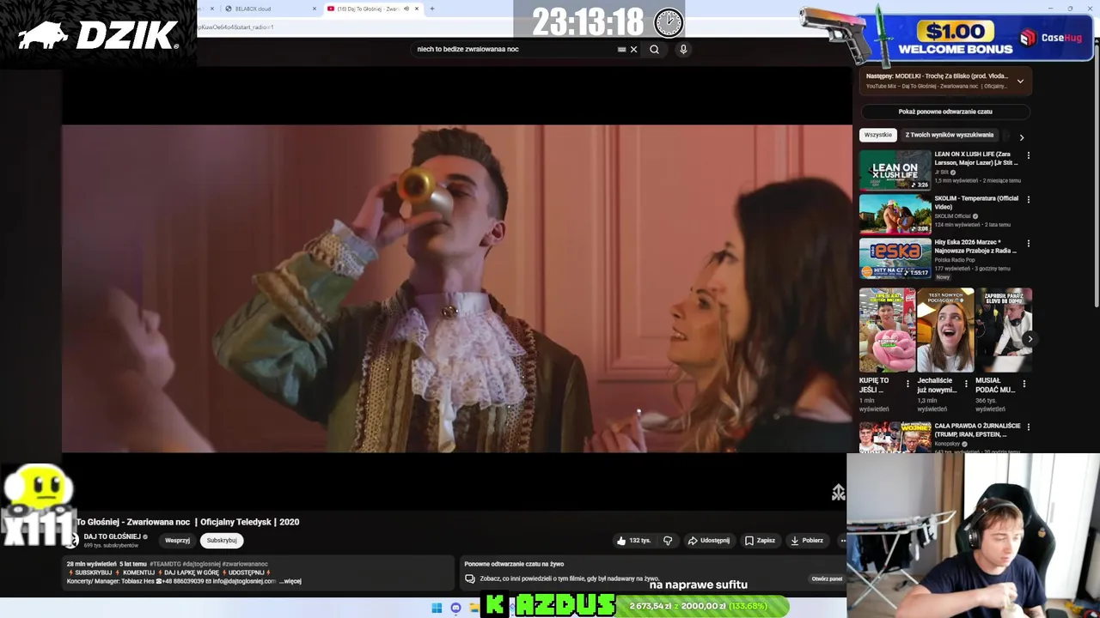Share the video via Udostępnij
1100x618 pixels.
click(709, 541)
